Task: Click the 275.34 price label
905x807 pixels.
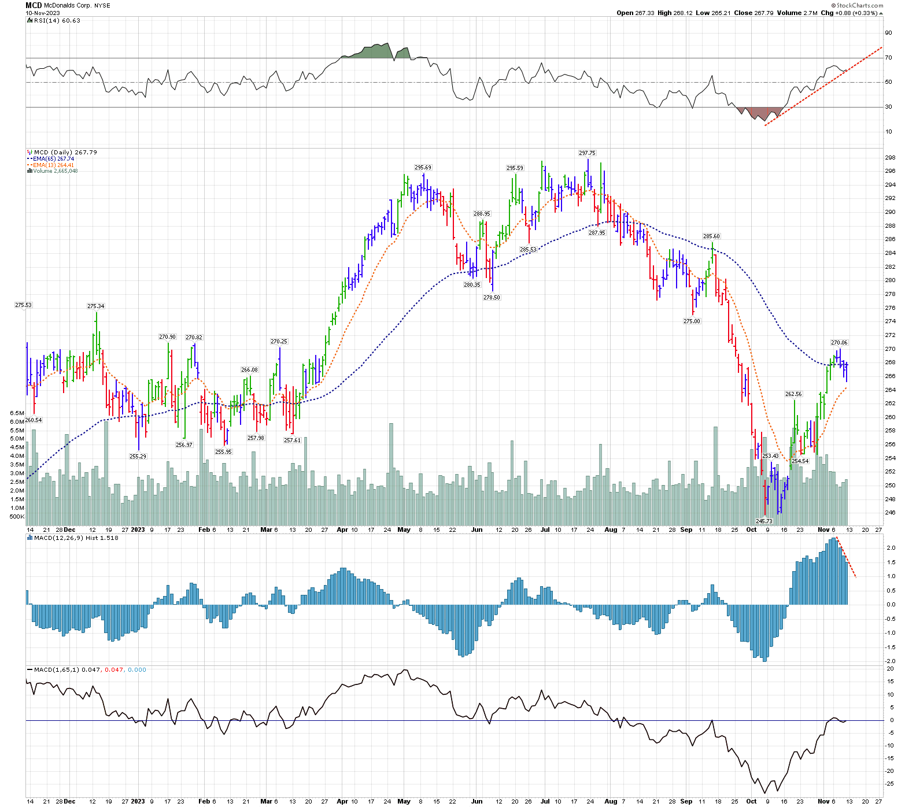Action: (96, 306)
